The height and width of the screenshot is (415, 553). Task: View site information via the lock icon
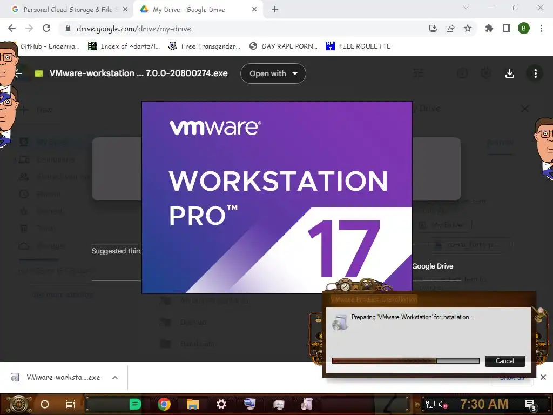tap(68, 28)
